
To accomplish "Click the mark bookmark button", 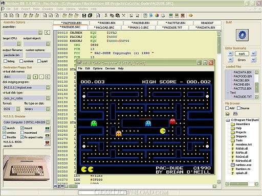I will (242, 54).
